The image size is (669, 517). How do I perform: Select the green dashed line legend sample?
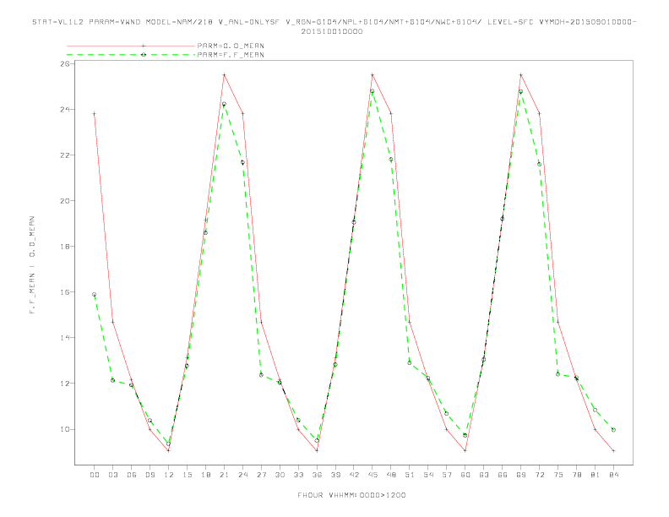131,55
